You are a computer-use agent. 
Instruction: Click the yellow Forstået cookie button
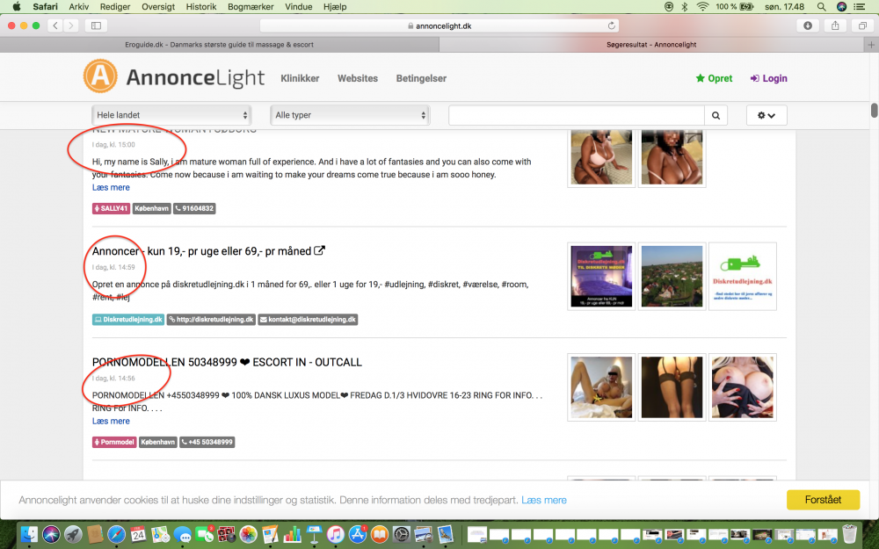(x=823, y=500)
